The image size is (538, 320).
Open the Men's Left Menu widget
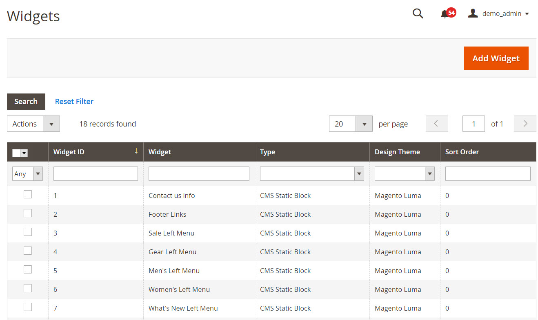coord(174,271)
